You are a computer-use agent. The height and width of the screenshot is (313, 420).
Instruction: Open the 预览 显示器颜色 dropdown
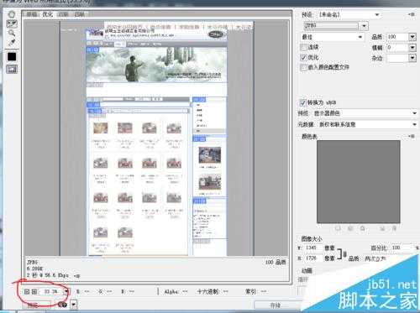pyautogui.click(x=365, y=113)
